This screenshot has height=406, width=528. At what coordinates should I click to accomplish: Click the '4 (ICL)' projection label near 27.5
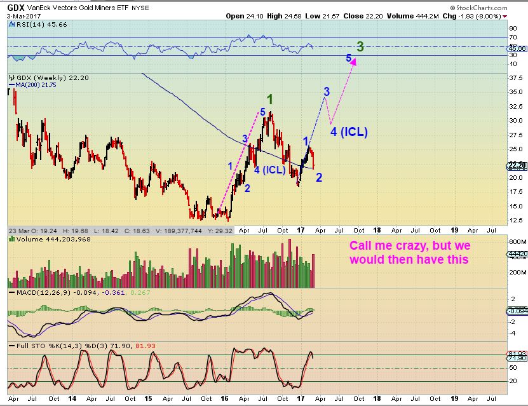pyautogui.click(x=349, y=132)
